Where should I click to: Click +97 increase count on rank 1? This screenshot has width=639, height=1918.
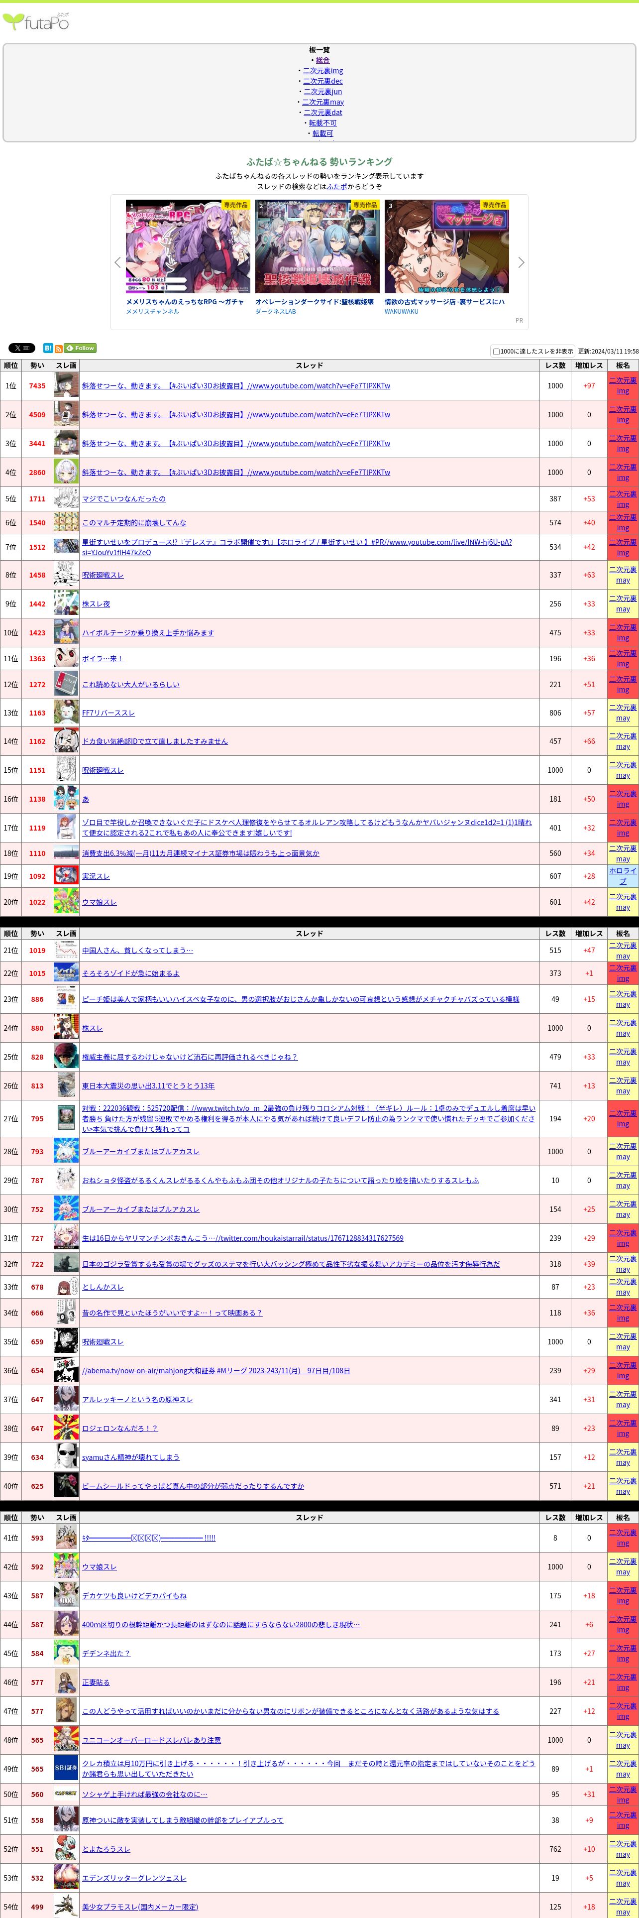589,386
